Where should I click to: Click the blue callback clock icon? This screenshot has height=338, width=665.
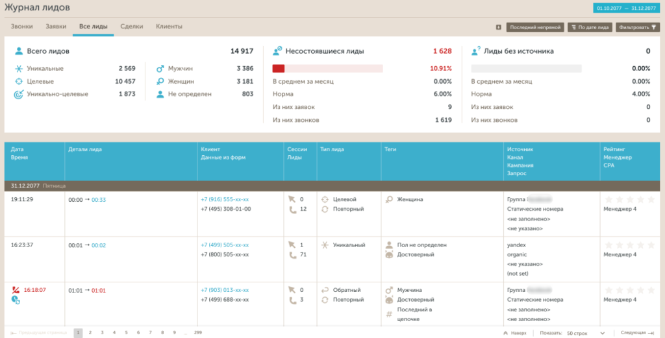(x=15, y=300)
